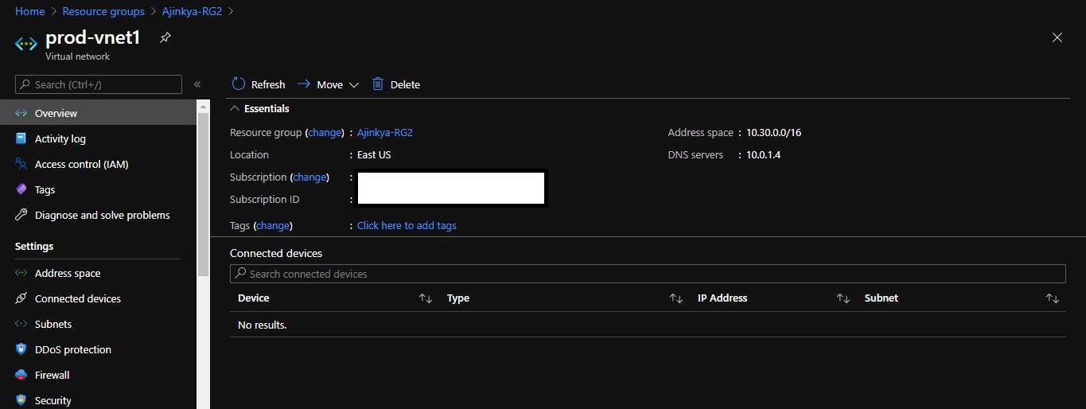Click the IP Address column header
Image resolution: width=1086 pixels, height=409 pixels.
click(722, 298)
